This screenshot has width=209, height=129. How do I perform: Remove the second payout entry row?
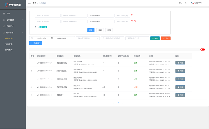132,21
